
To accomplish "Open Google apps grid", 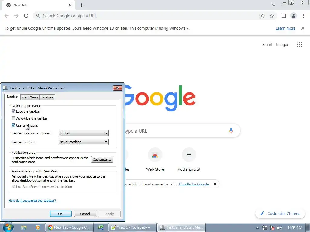I will 299,45.
